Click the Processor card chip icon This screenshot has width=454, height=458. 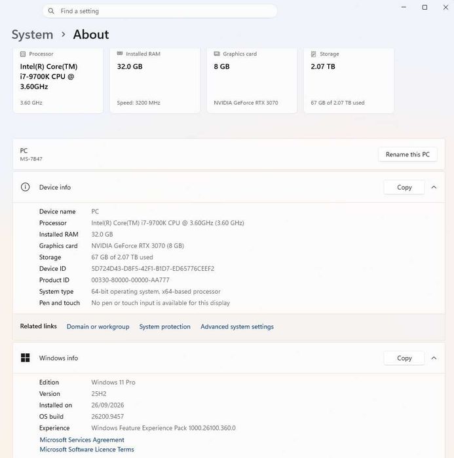pyautogui.click(x=23, y=54)
